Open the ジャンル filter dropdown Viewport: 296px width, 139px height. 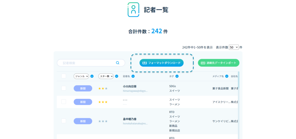coord(81,76)
